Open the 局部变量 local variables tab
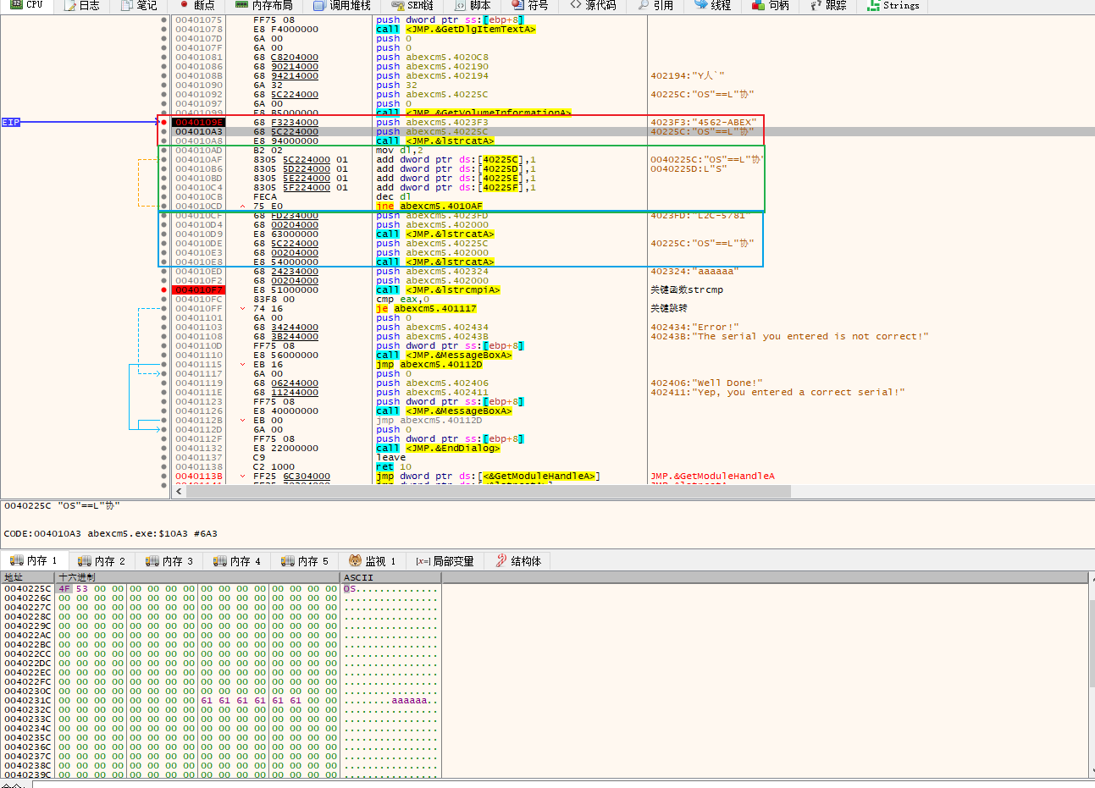The image size is (1095, 788). click(x=445, y=560)
